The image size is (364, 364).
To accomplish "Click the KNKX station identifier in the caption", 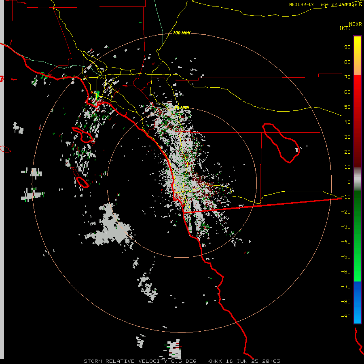I will [215, 361].
